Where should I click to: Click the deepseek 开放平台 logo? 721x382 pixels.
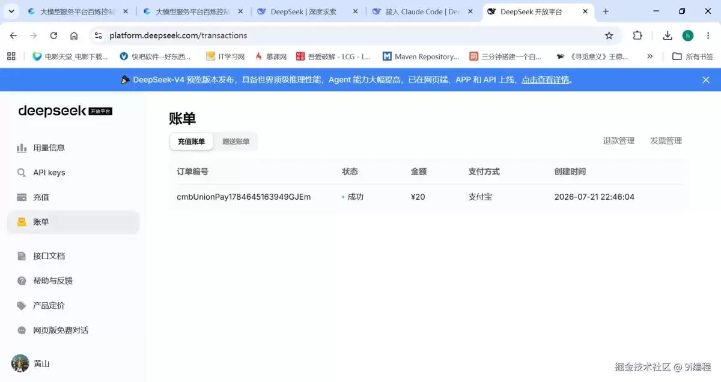tap(65, 111)
